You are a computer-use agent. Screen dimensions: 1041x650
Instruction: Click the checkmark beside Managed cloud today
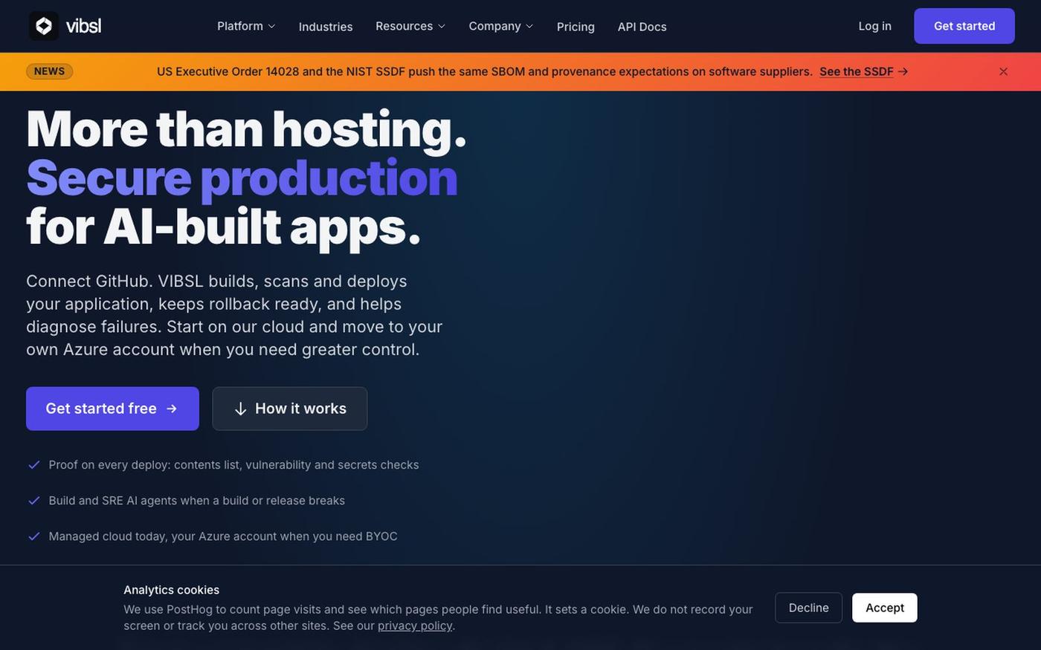(x=34, y=536)
